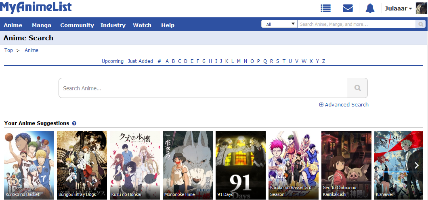Click the header search text box
The image size is (428, 200).
coord(357,24)
